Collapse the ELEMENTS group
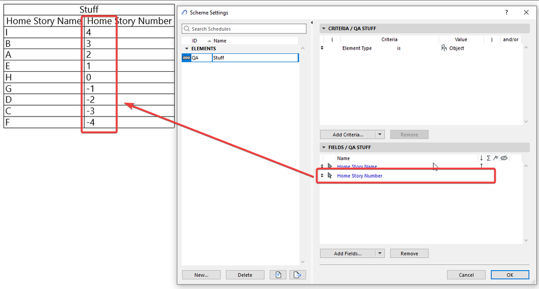Screen dimensions: 539x289 tap(187, 49)
